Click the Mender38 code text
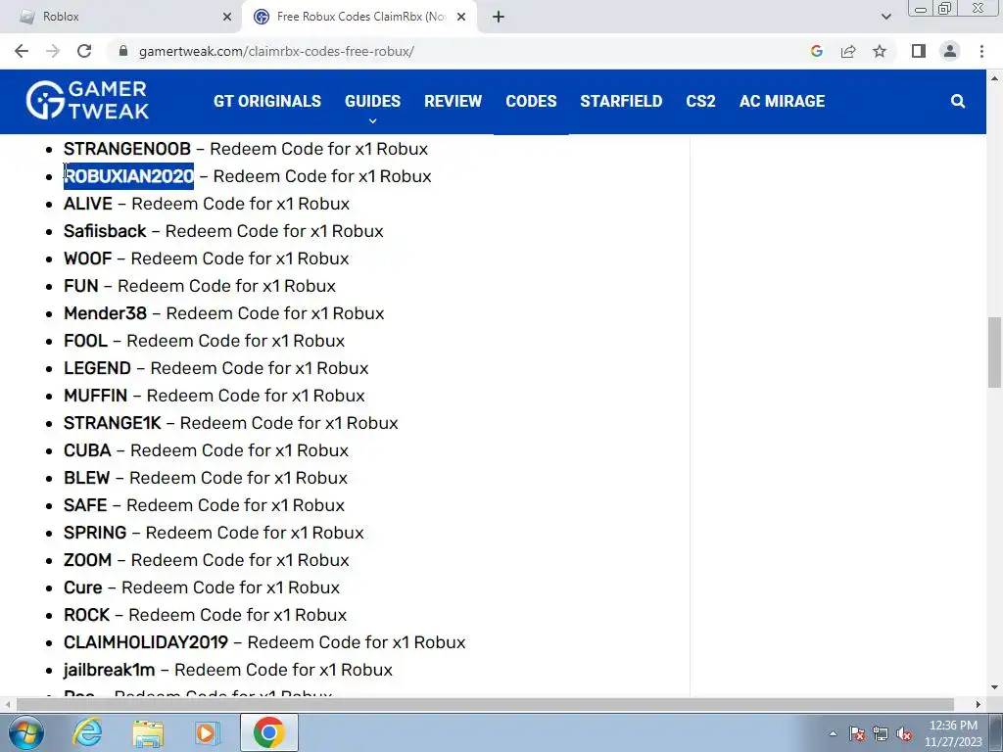The height and width of the screenshot is (752, 1003). pyautogui.click(x=105, y=313)
